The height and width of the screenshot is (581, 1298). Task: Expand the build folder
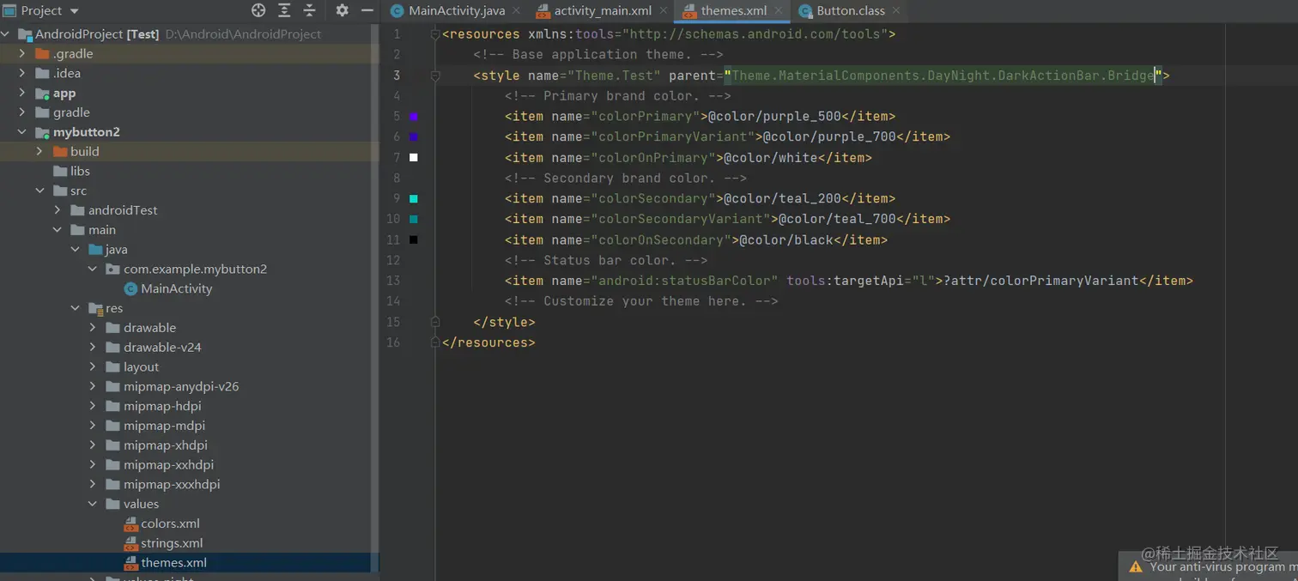coord(39,151)
